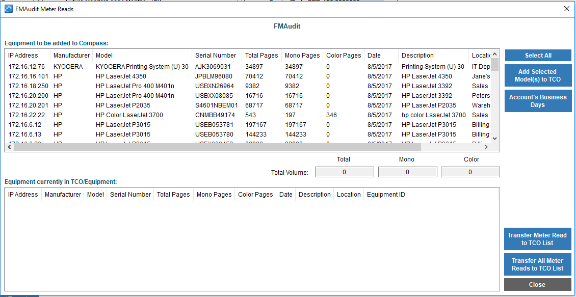The image size is (576, 297).
Task: Click model HP Color LaserJet 3700
Action: (x=129, y=115)
